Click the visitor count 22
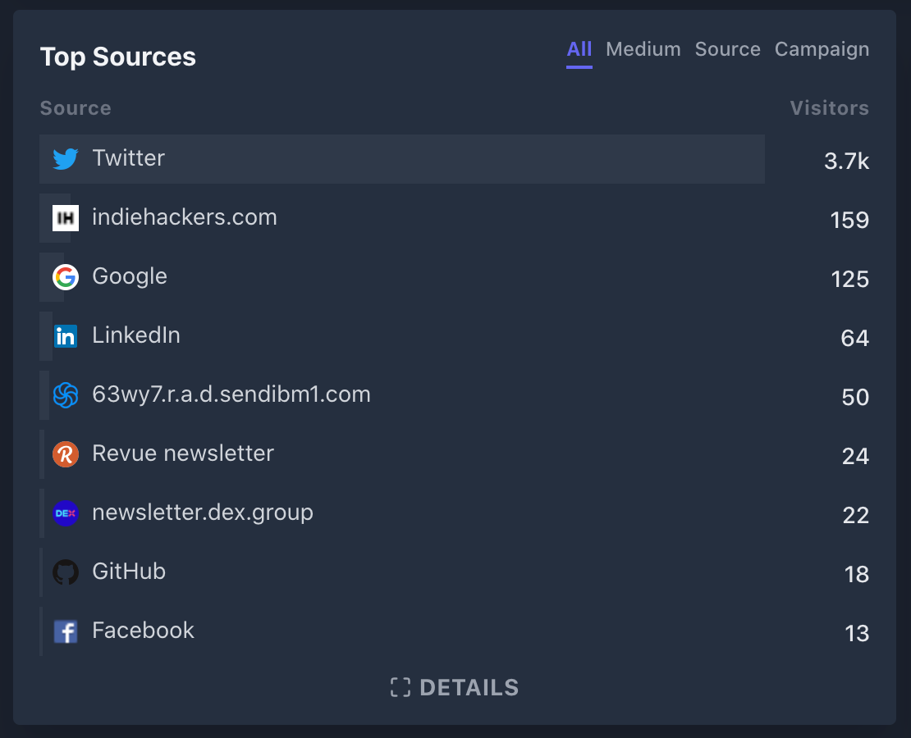This screenshot has height=738, width=911. click(x=856, y=515)
